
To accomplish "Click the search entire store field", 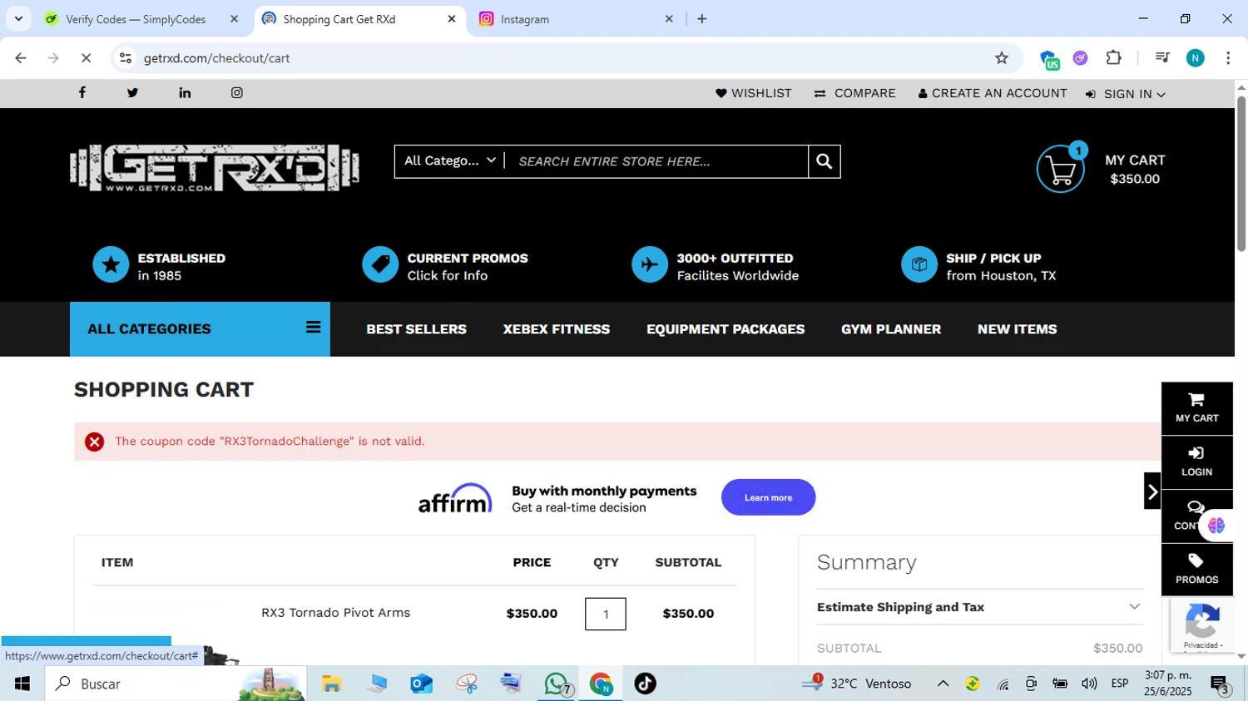I will pyautogui.click(x=657, y=161).
